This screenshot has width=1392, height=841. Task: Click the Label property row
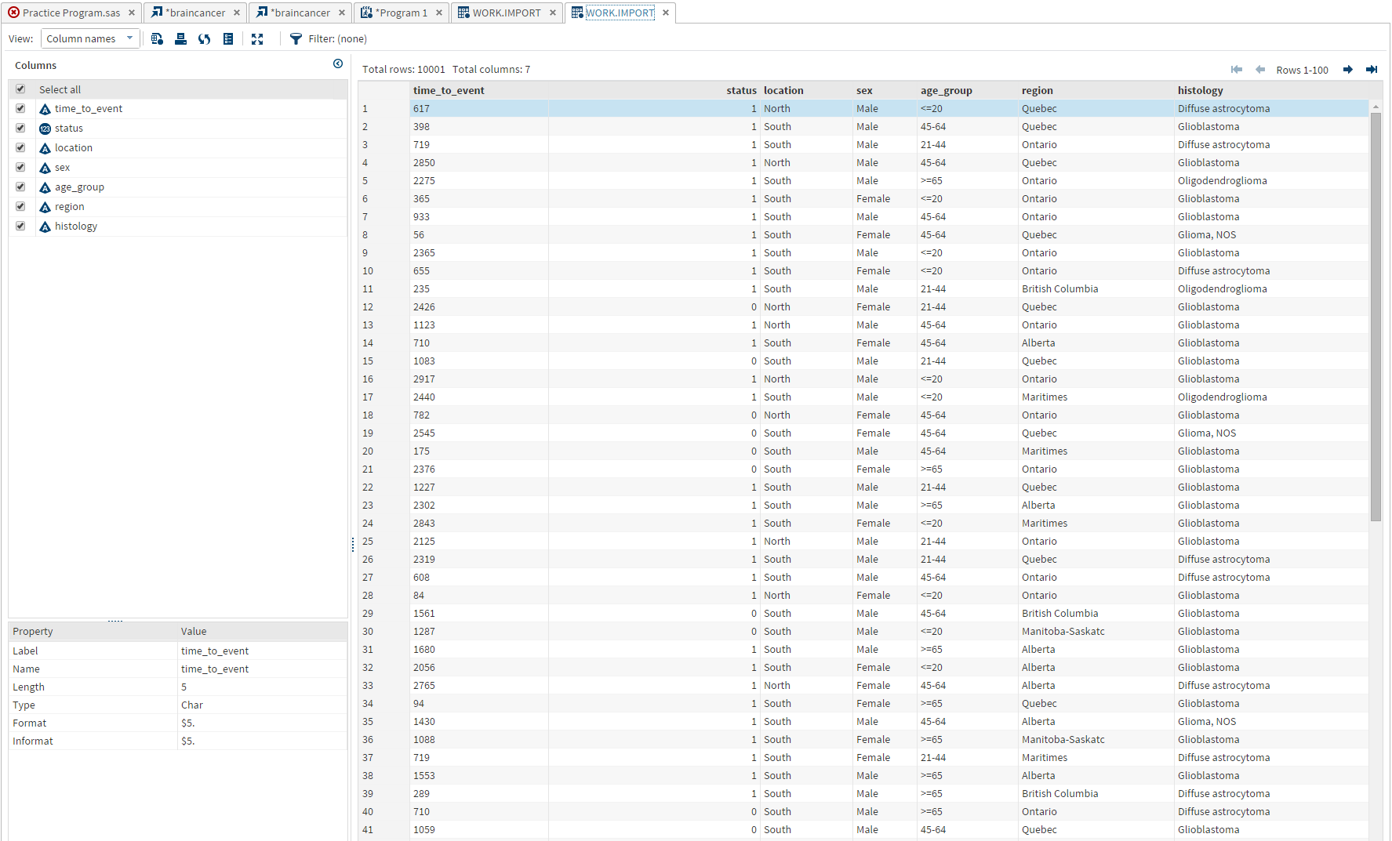(x=178, y=651)
